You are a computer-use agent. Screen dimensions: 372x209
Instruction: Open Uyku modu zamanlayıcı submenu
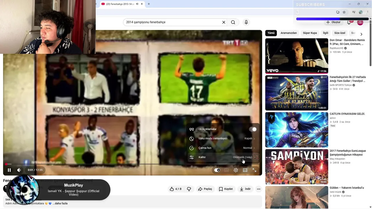223,138
